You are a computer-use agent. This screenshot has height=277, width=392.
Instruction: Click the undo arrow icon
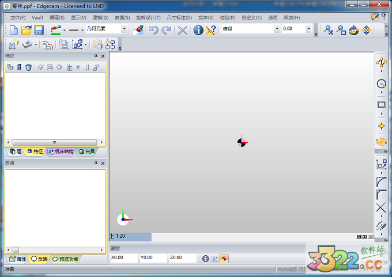coord(153,30)
